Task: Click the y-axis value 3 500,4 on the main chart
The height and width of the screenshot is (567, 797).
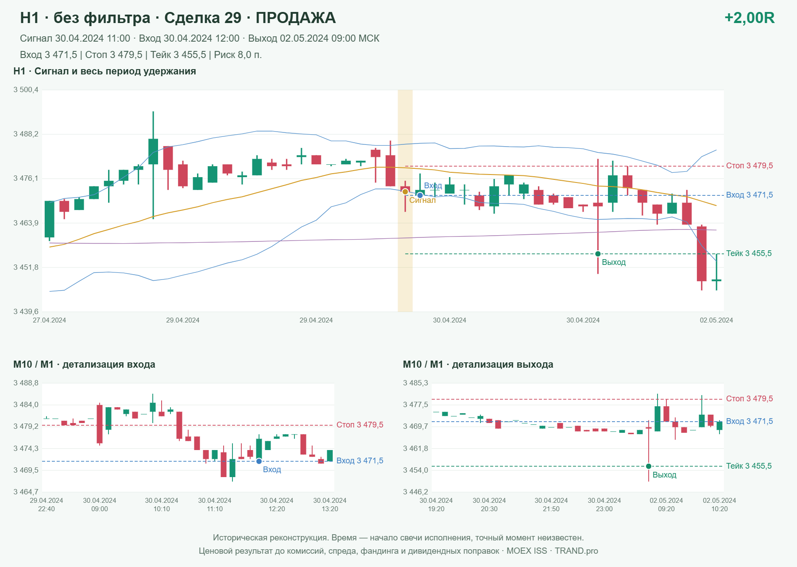Action: tap(26, 90)
